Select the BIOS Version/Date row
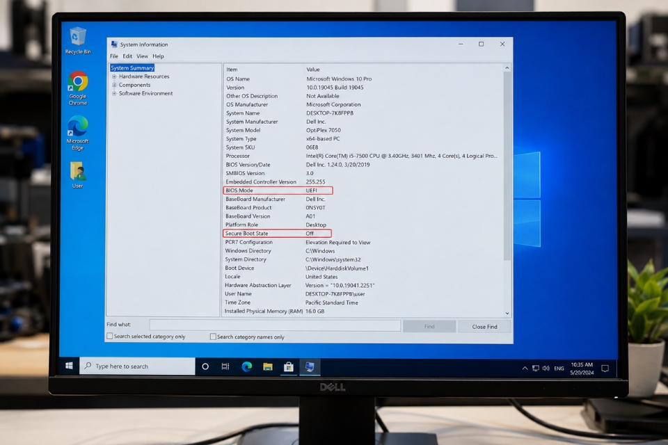Viewport: 668px width, 445px height. coord(363,164)
